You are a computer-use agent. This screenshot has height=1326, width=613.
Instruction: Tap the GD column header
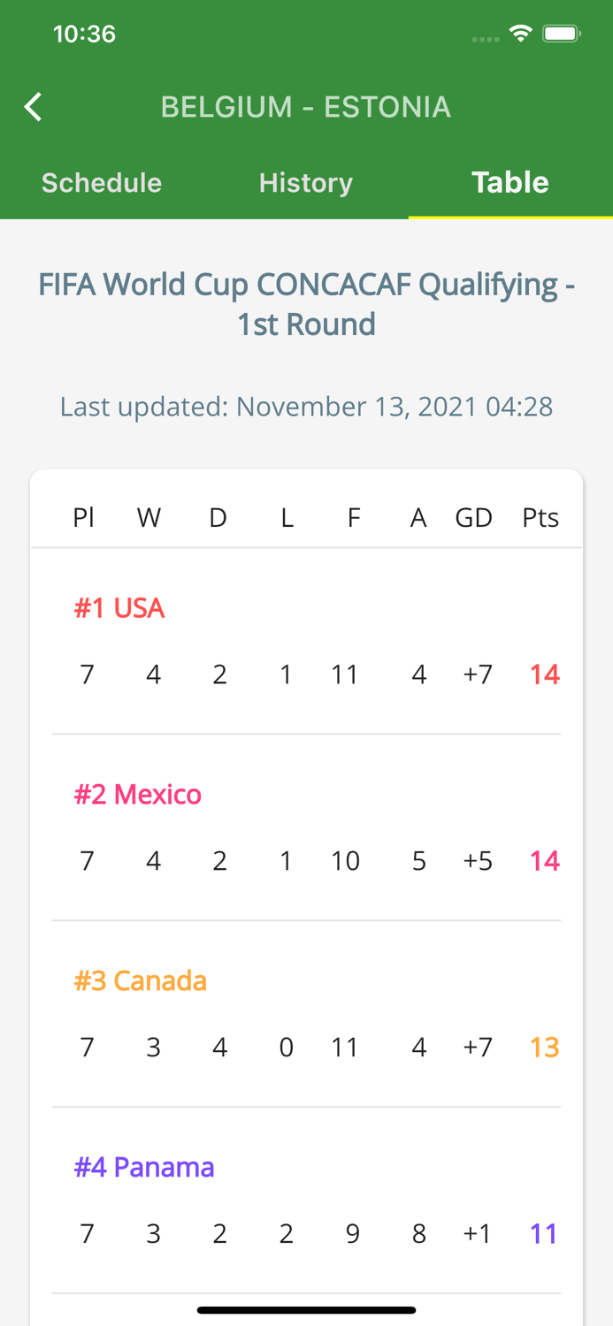coord(473,517)
